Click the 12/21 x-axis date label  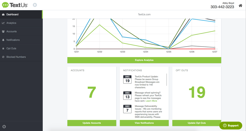tap(77, 52)
